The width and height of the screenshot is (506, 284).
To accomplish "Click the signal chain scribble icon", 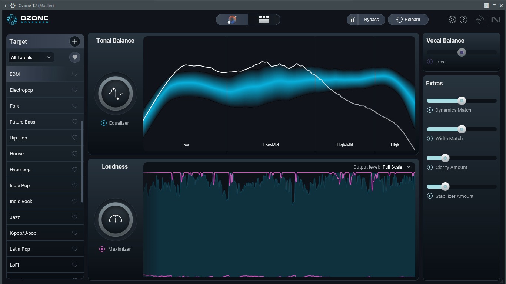I will pos(480,19).
